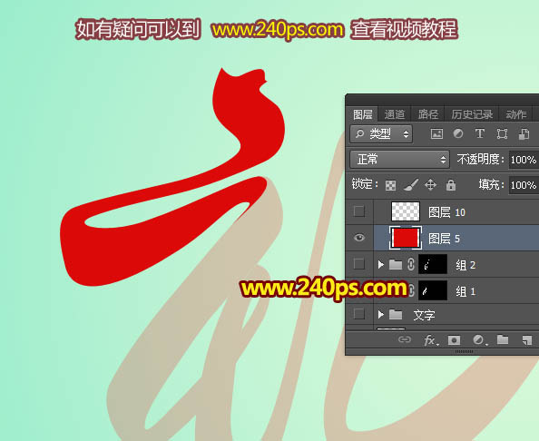
Task: Click the lock image pixels brush icon
Action: 410,184
